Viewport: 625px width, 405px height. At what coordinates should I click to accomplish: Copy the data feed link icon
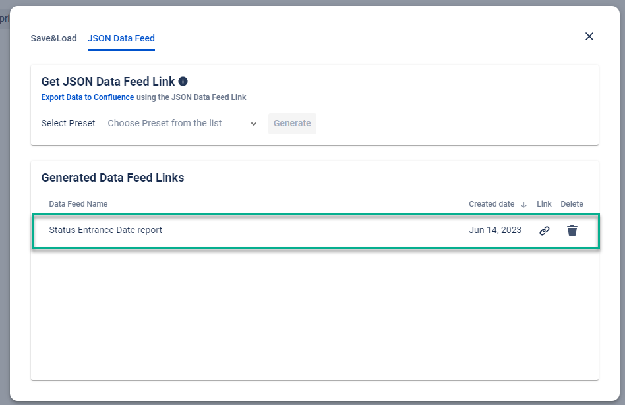[x=544, y=230]
